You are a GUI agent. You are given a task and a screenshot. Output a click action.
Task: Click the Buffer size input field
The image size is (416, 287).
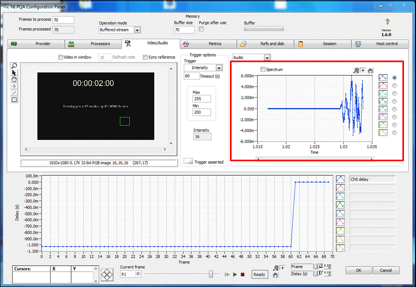184,30
